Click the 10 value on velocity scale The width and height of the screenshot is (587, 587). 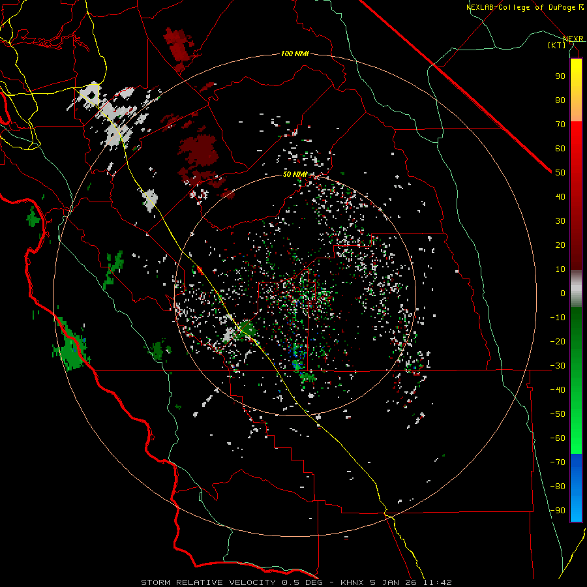tap(560, 269)
